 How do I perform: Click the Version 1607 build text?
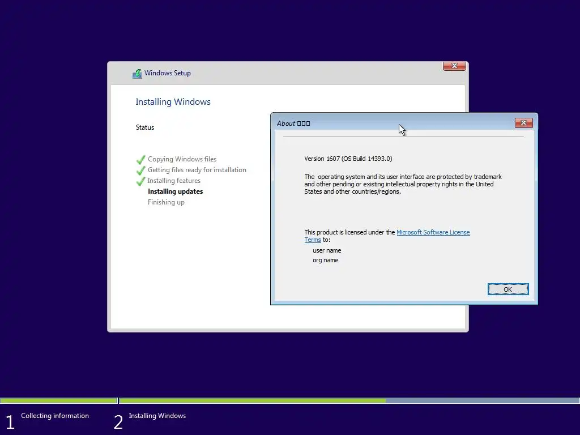(x=348, y=159)
